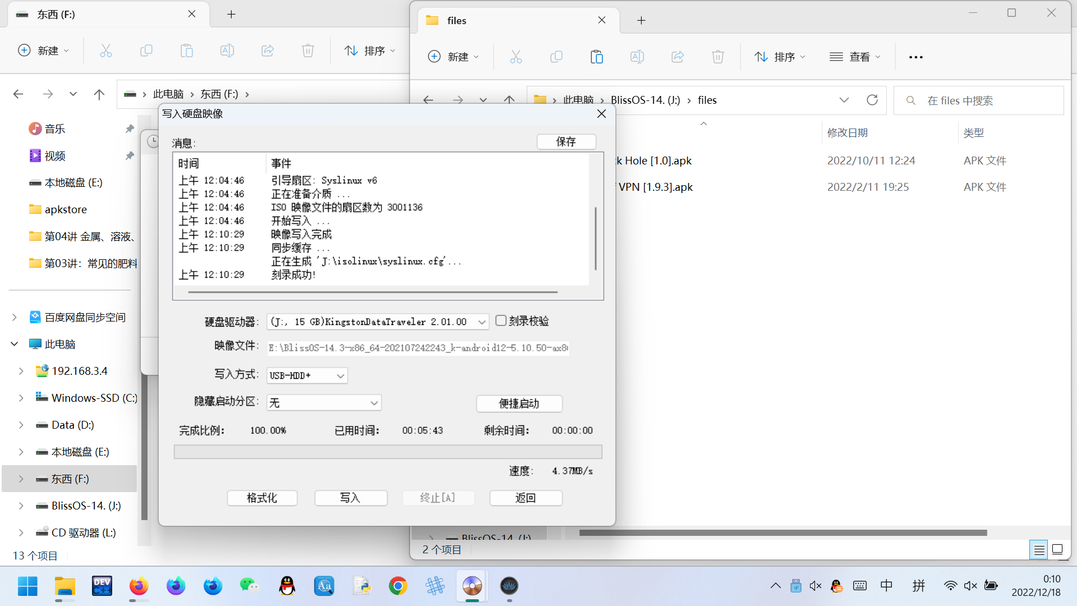
Task: Click the up-arrow navigation icon in F: window
Action: click(99, 94)
